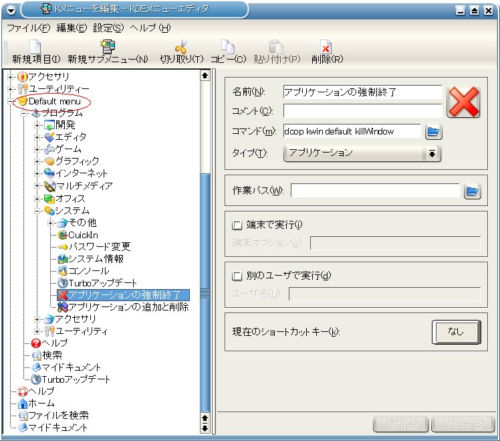Click the red ヘルプ question mark icon
Image resolution: width=500 pixels, height=441 pixels.
36,343
